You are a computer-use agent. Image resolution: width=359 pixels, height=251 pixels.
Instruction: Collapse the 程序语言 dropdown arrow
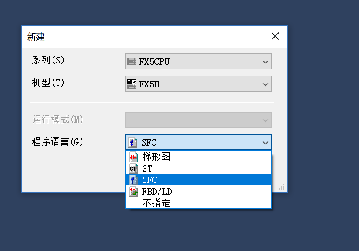tap(266, 142)
